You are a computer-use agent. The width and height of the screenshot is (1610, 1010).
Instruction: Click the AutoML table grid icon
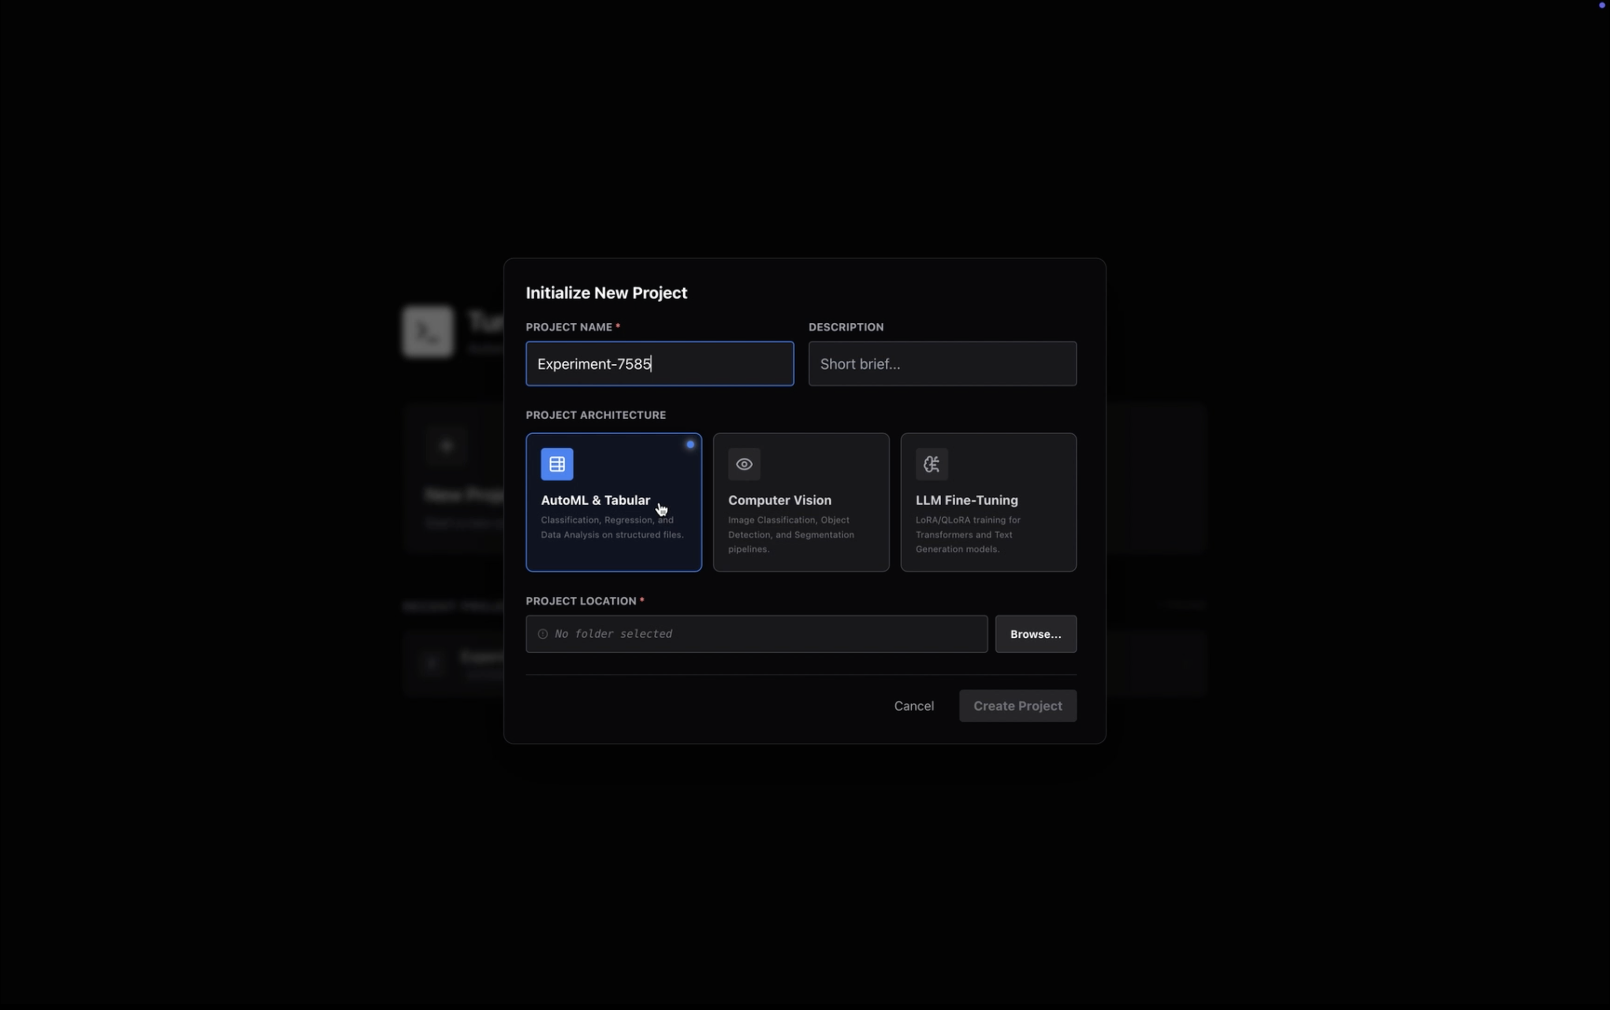click(557, 464)
